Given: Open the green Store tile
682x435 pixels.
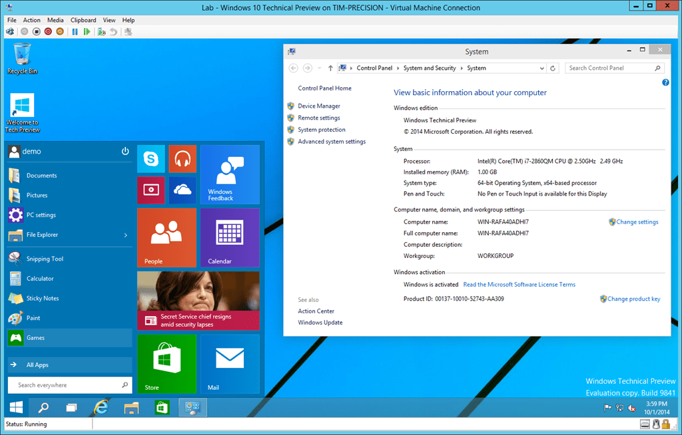Looking at the screenshot, I should (167, 364).
